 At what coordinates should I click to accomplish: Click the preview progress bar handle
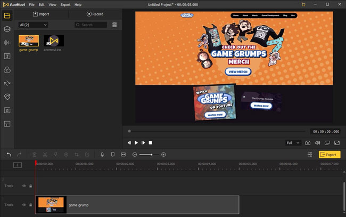[129, 131]
